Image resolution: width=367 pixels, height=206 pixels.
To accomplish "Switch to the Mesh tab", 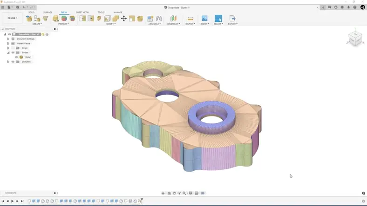I will [64, 13].
